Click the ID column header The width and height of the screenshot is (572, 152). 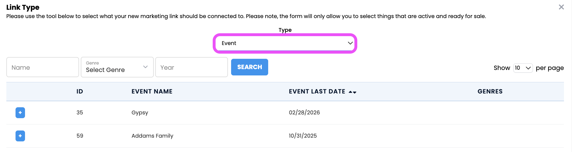(x=80, y=91)
